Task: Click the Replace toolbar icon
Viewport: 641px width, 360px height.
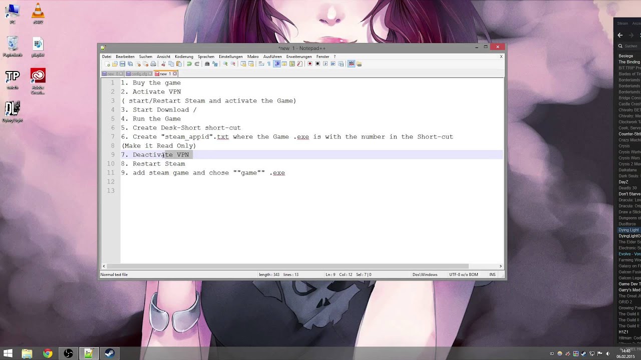Action: tap(215, 63)
